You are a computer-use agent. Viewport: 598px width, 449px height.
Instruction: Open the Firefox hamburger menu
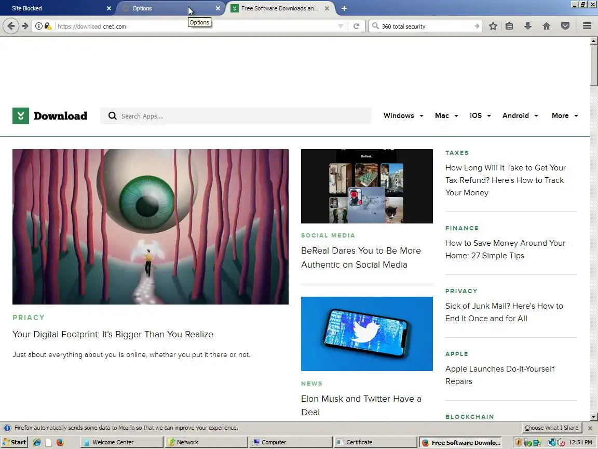[x=587, y=26]
